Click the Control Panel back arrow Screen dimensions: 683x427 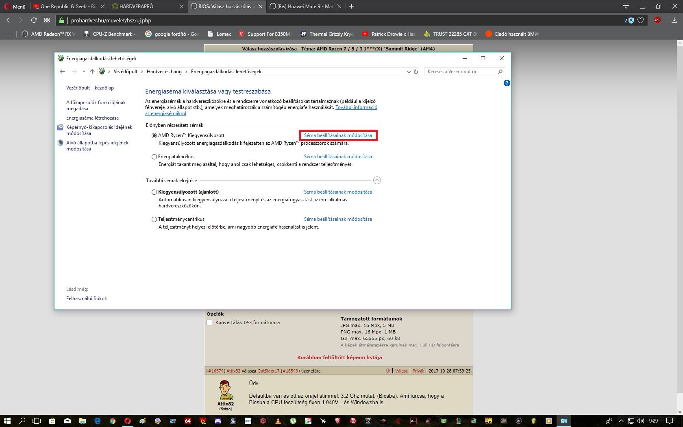pyautogui.click(x=62, y=72)
